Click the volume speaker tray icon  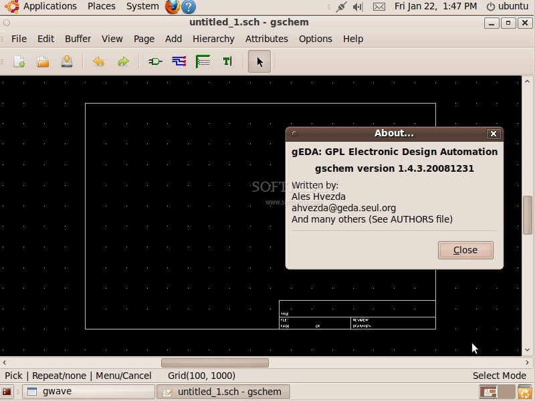pyautogui.click(x=358, y=7)
